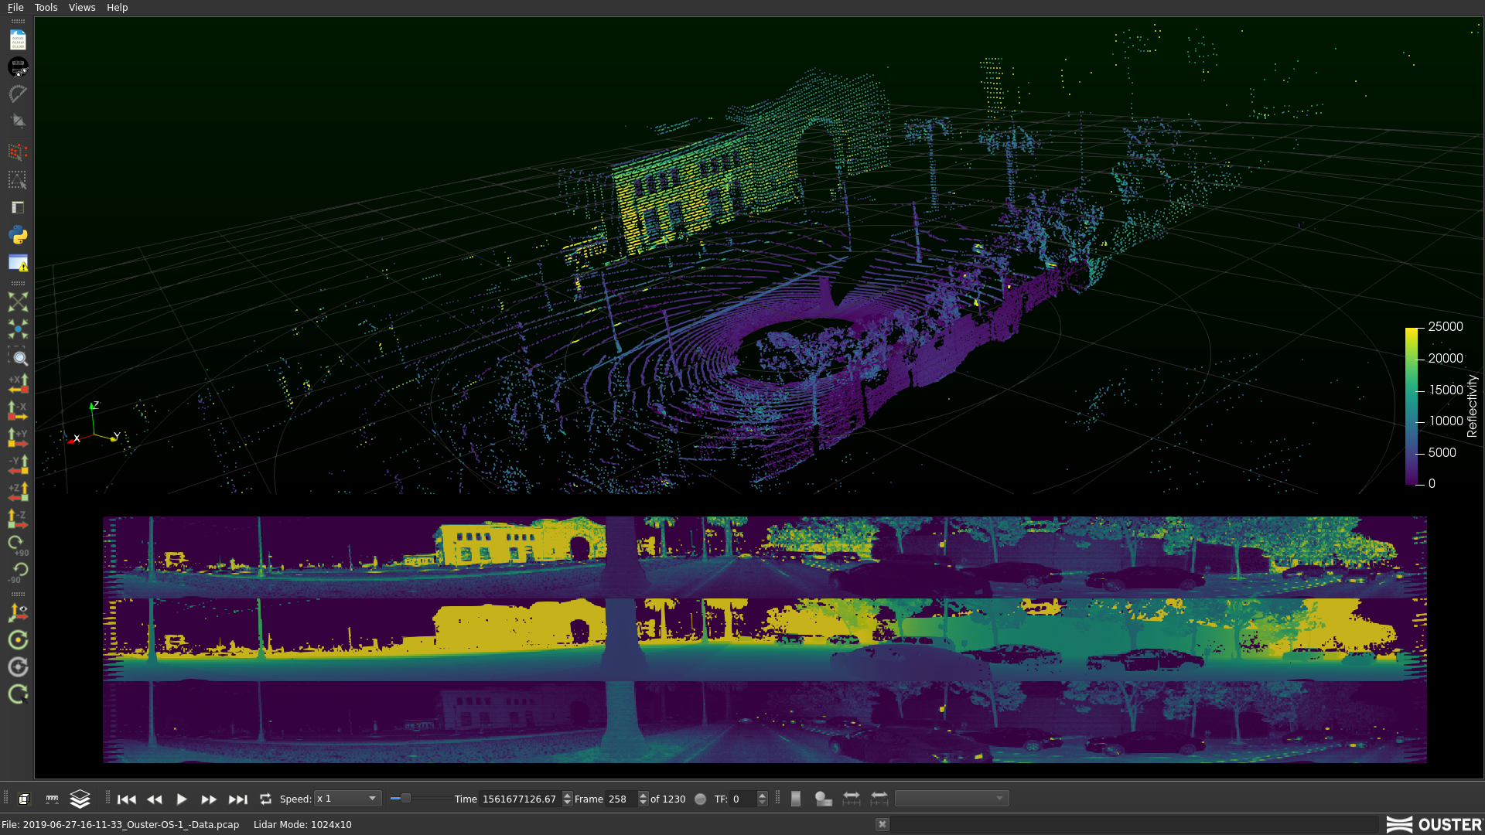Click the time slider handle
This screenshot has width=1485, height=835.
coord(405,798)
